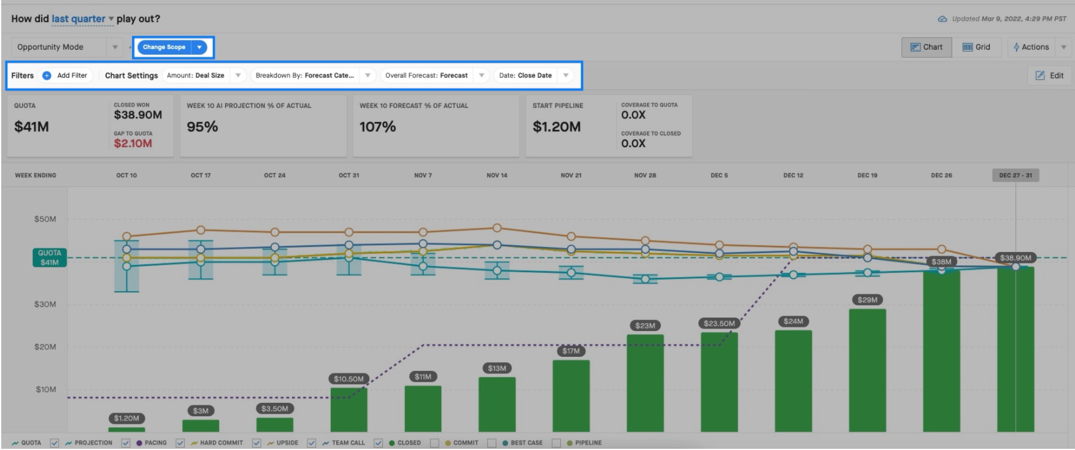
Task: Click the Edit pencil icon
Action: 1040,75
